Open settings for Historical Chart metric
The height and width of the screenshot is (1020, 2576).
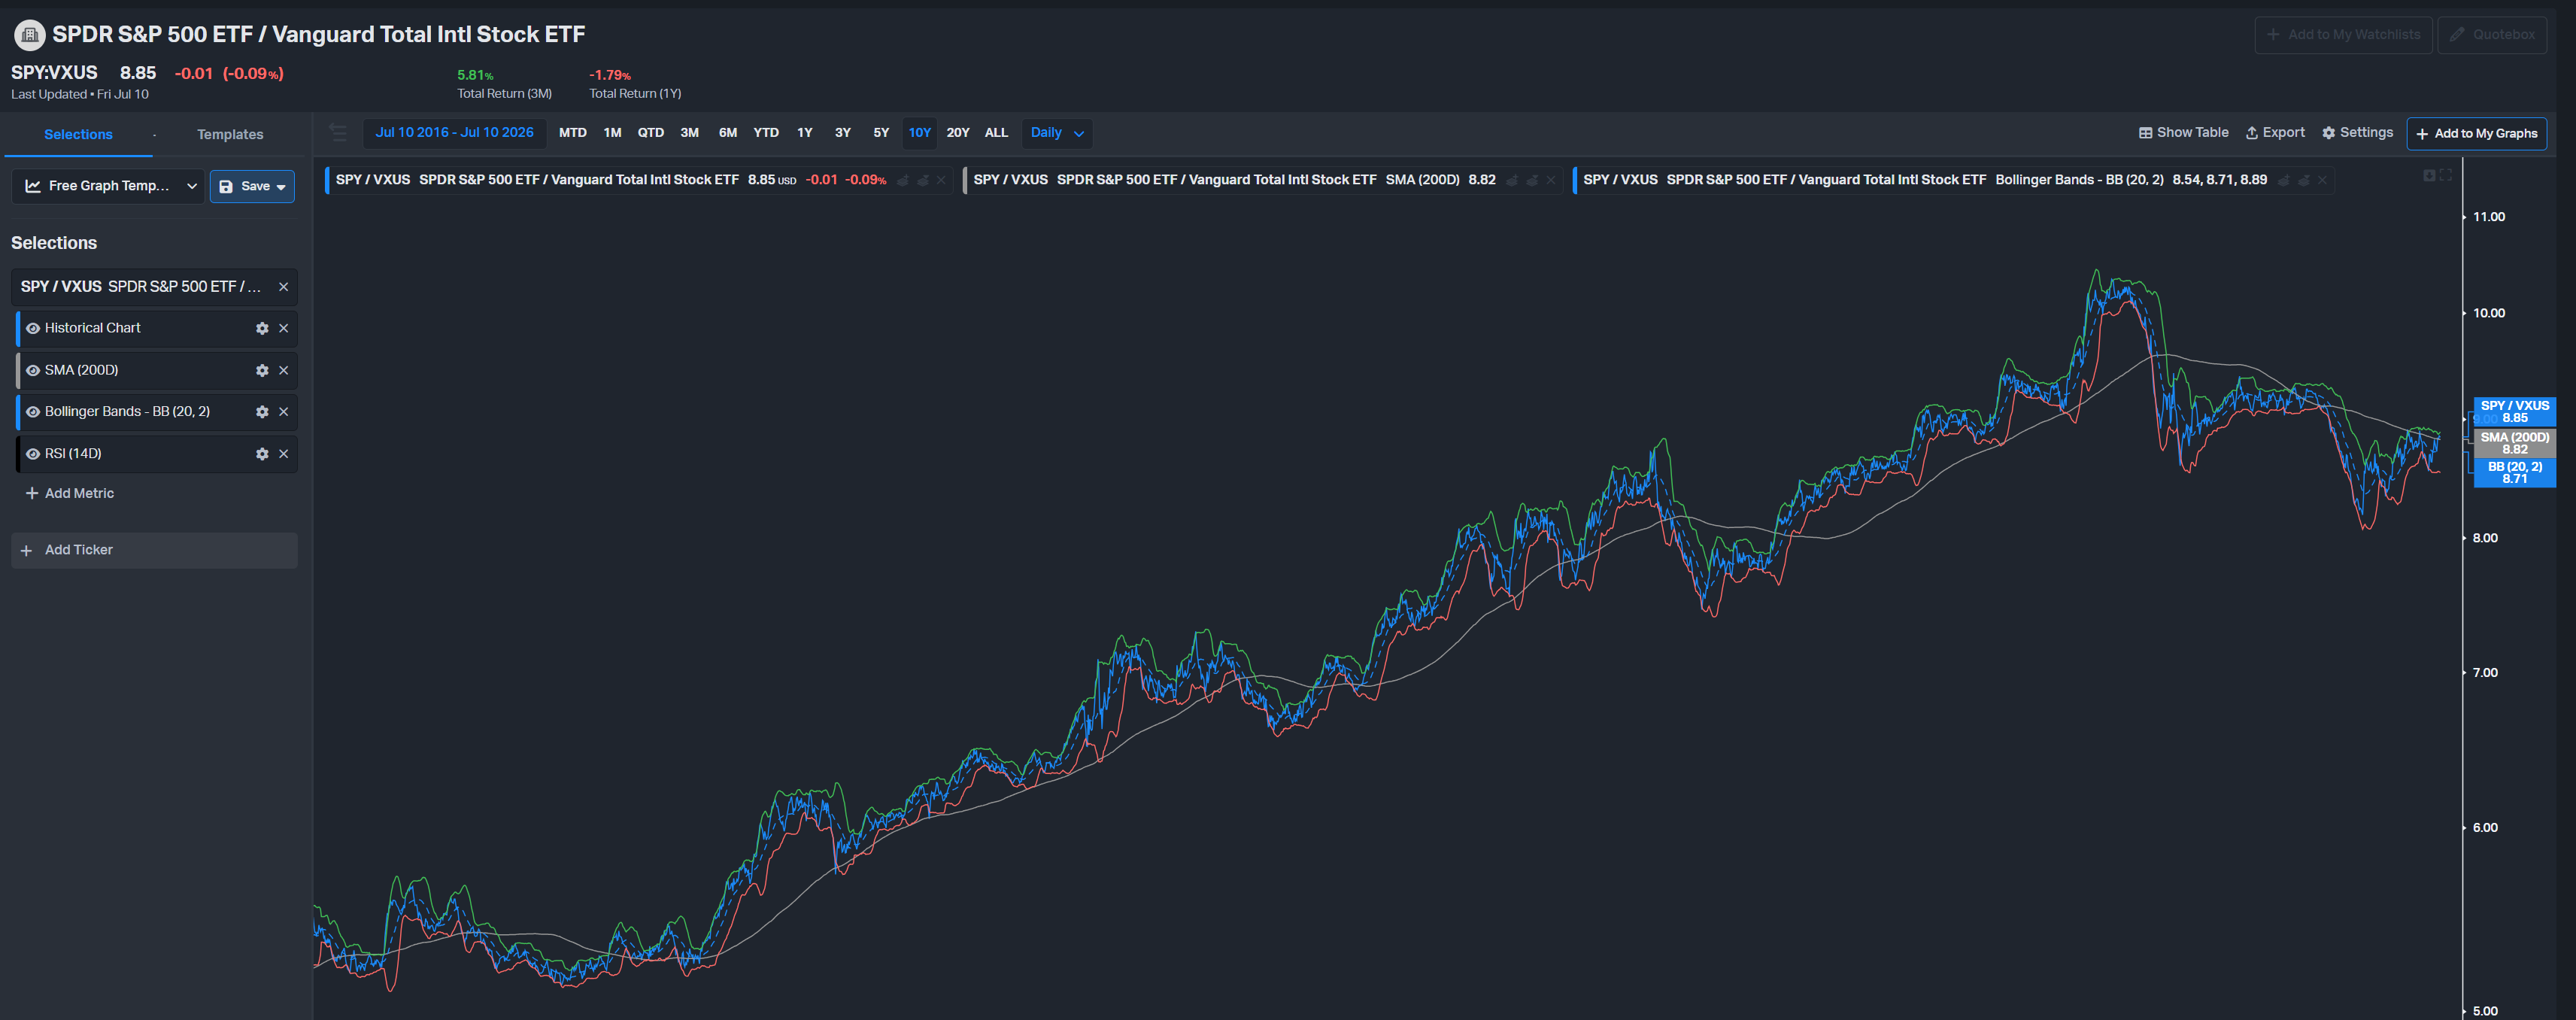tap(262, 328)
